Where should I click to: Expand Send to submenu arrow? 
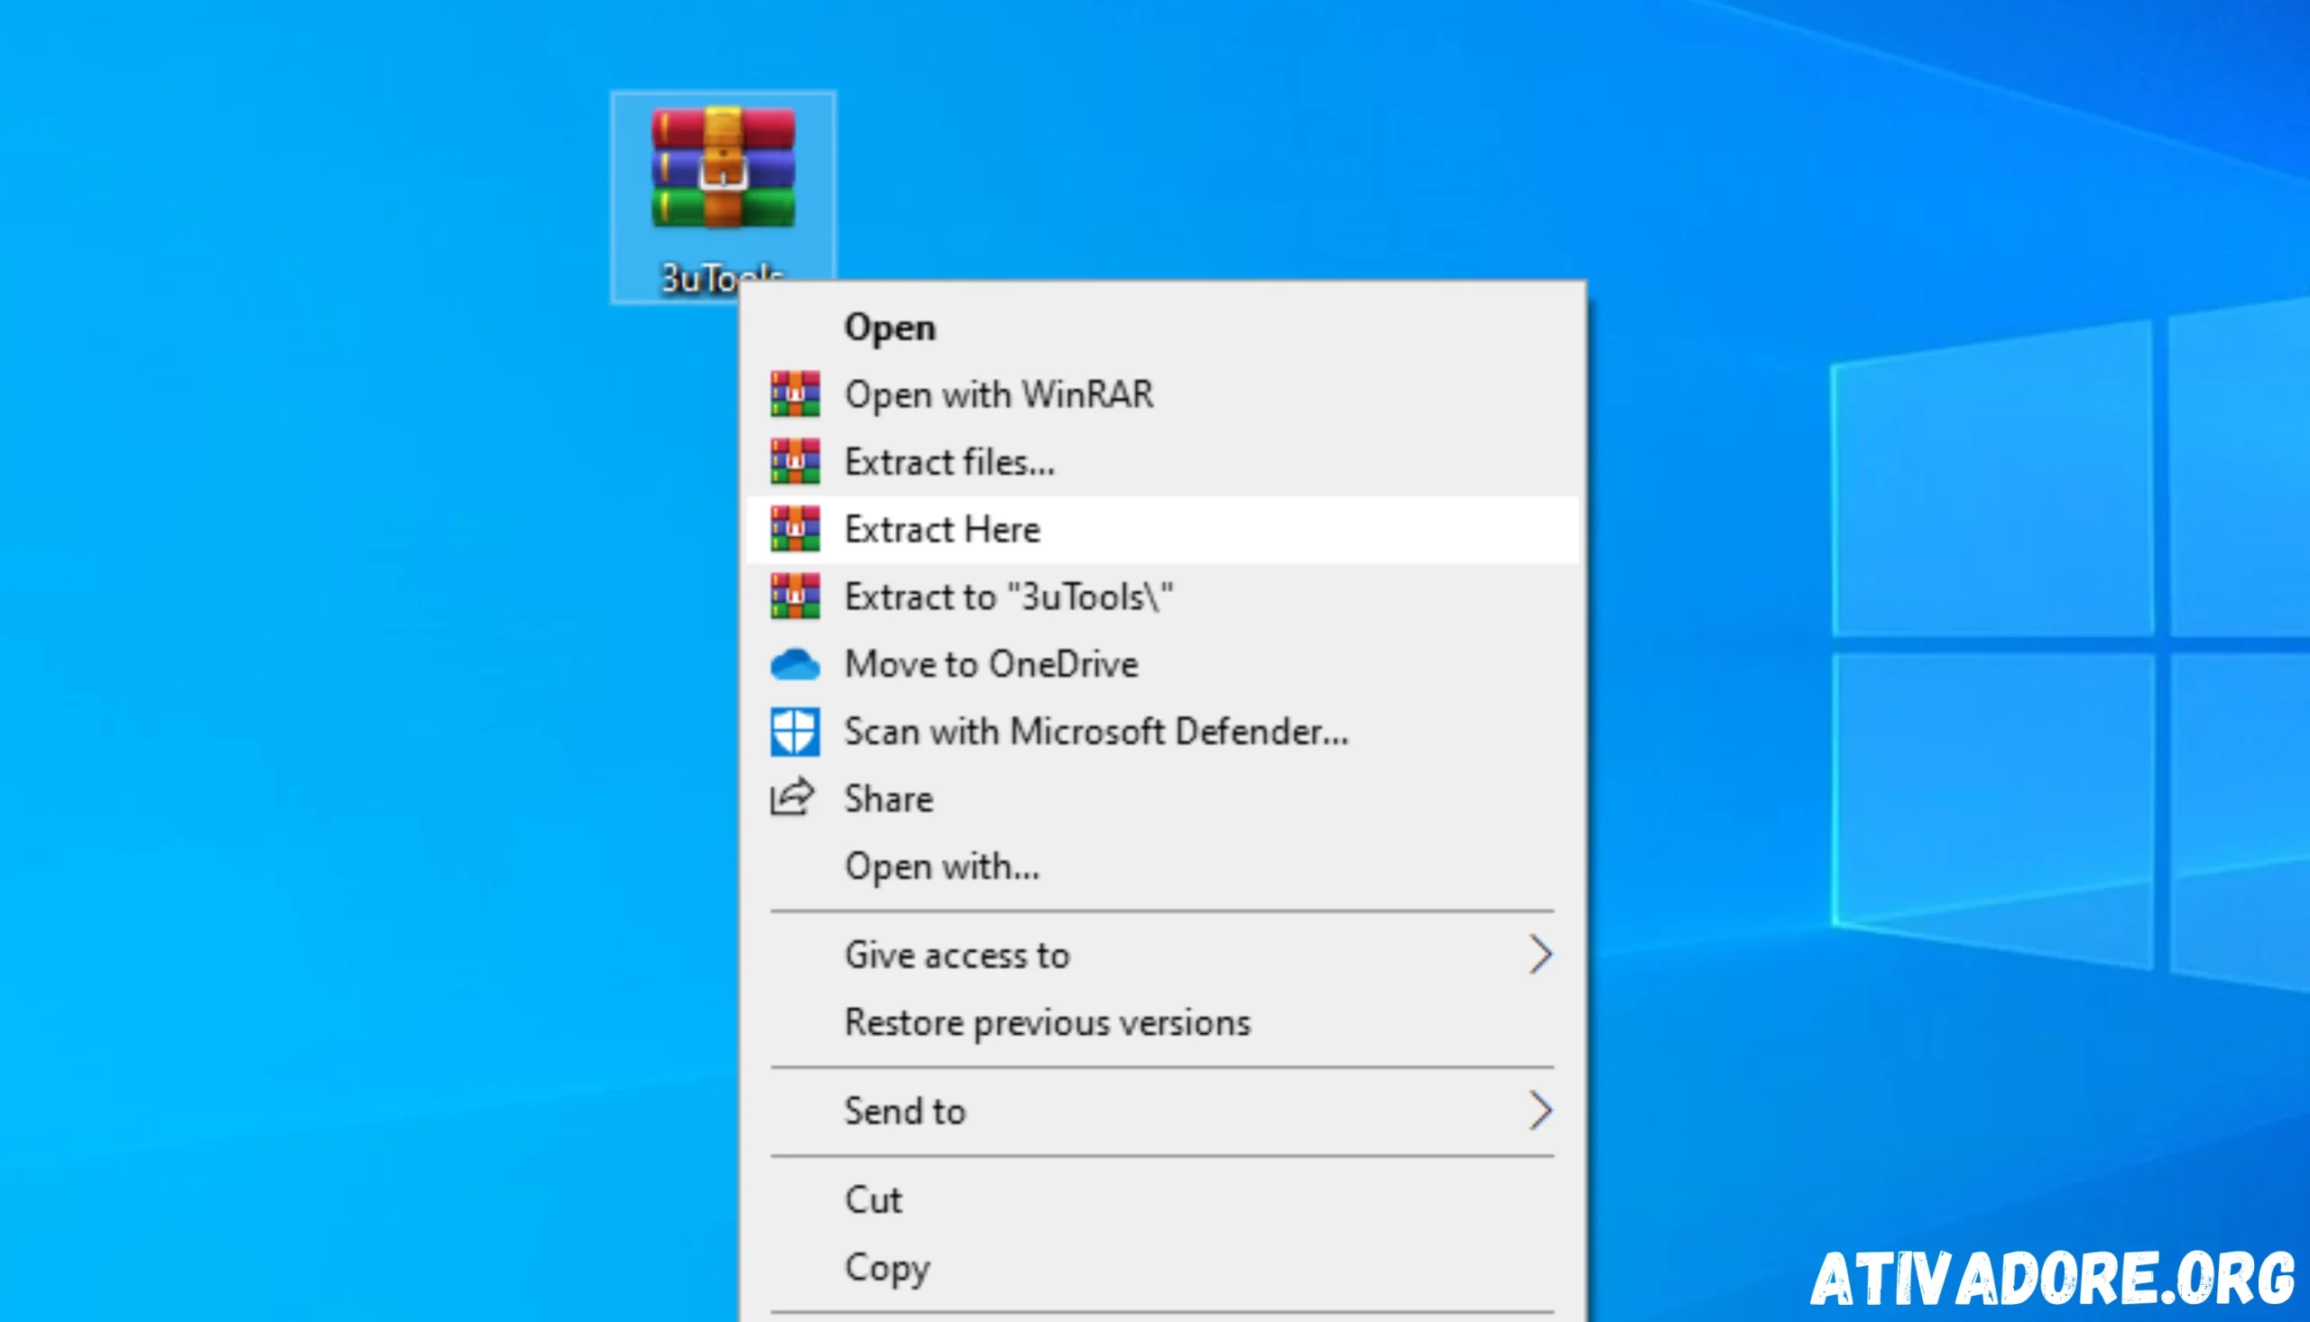click(x=1540, y=1112)
